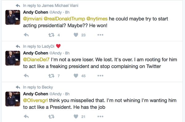The image size is (185, 122).
Task: Open the @DianeDel7 mention link
Action: 36,59
